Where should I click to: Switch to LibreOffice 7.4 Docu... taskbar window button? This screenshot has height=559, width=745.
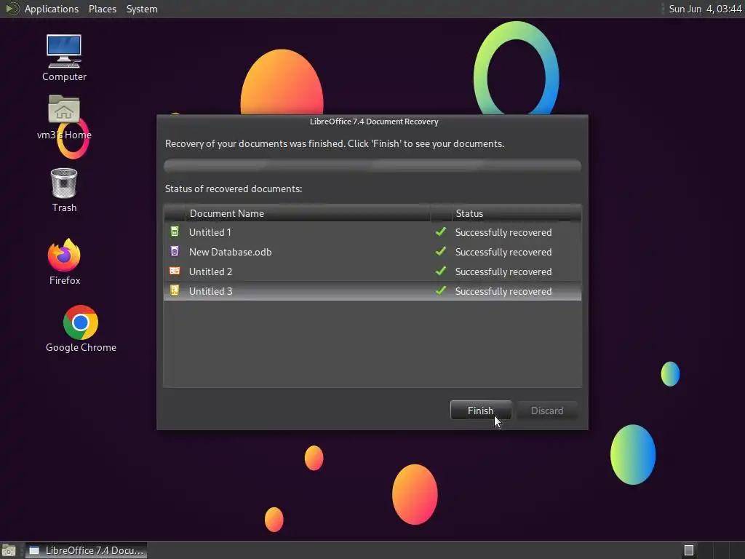tap(86, 550)
